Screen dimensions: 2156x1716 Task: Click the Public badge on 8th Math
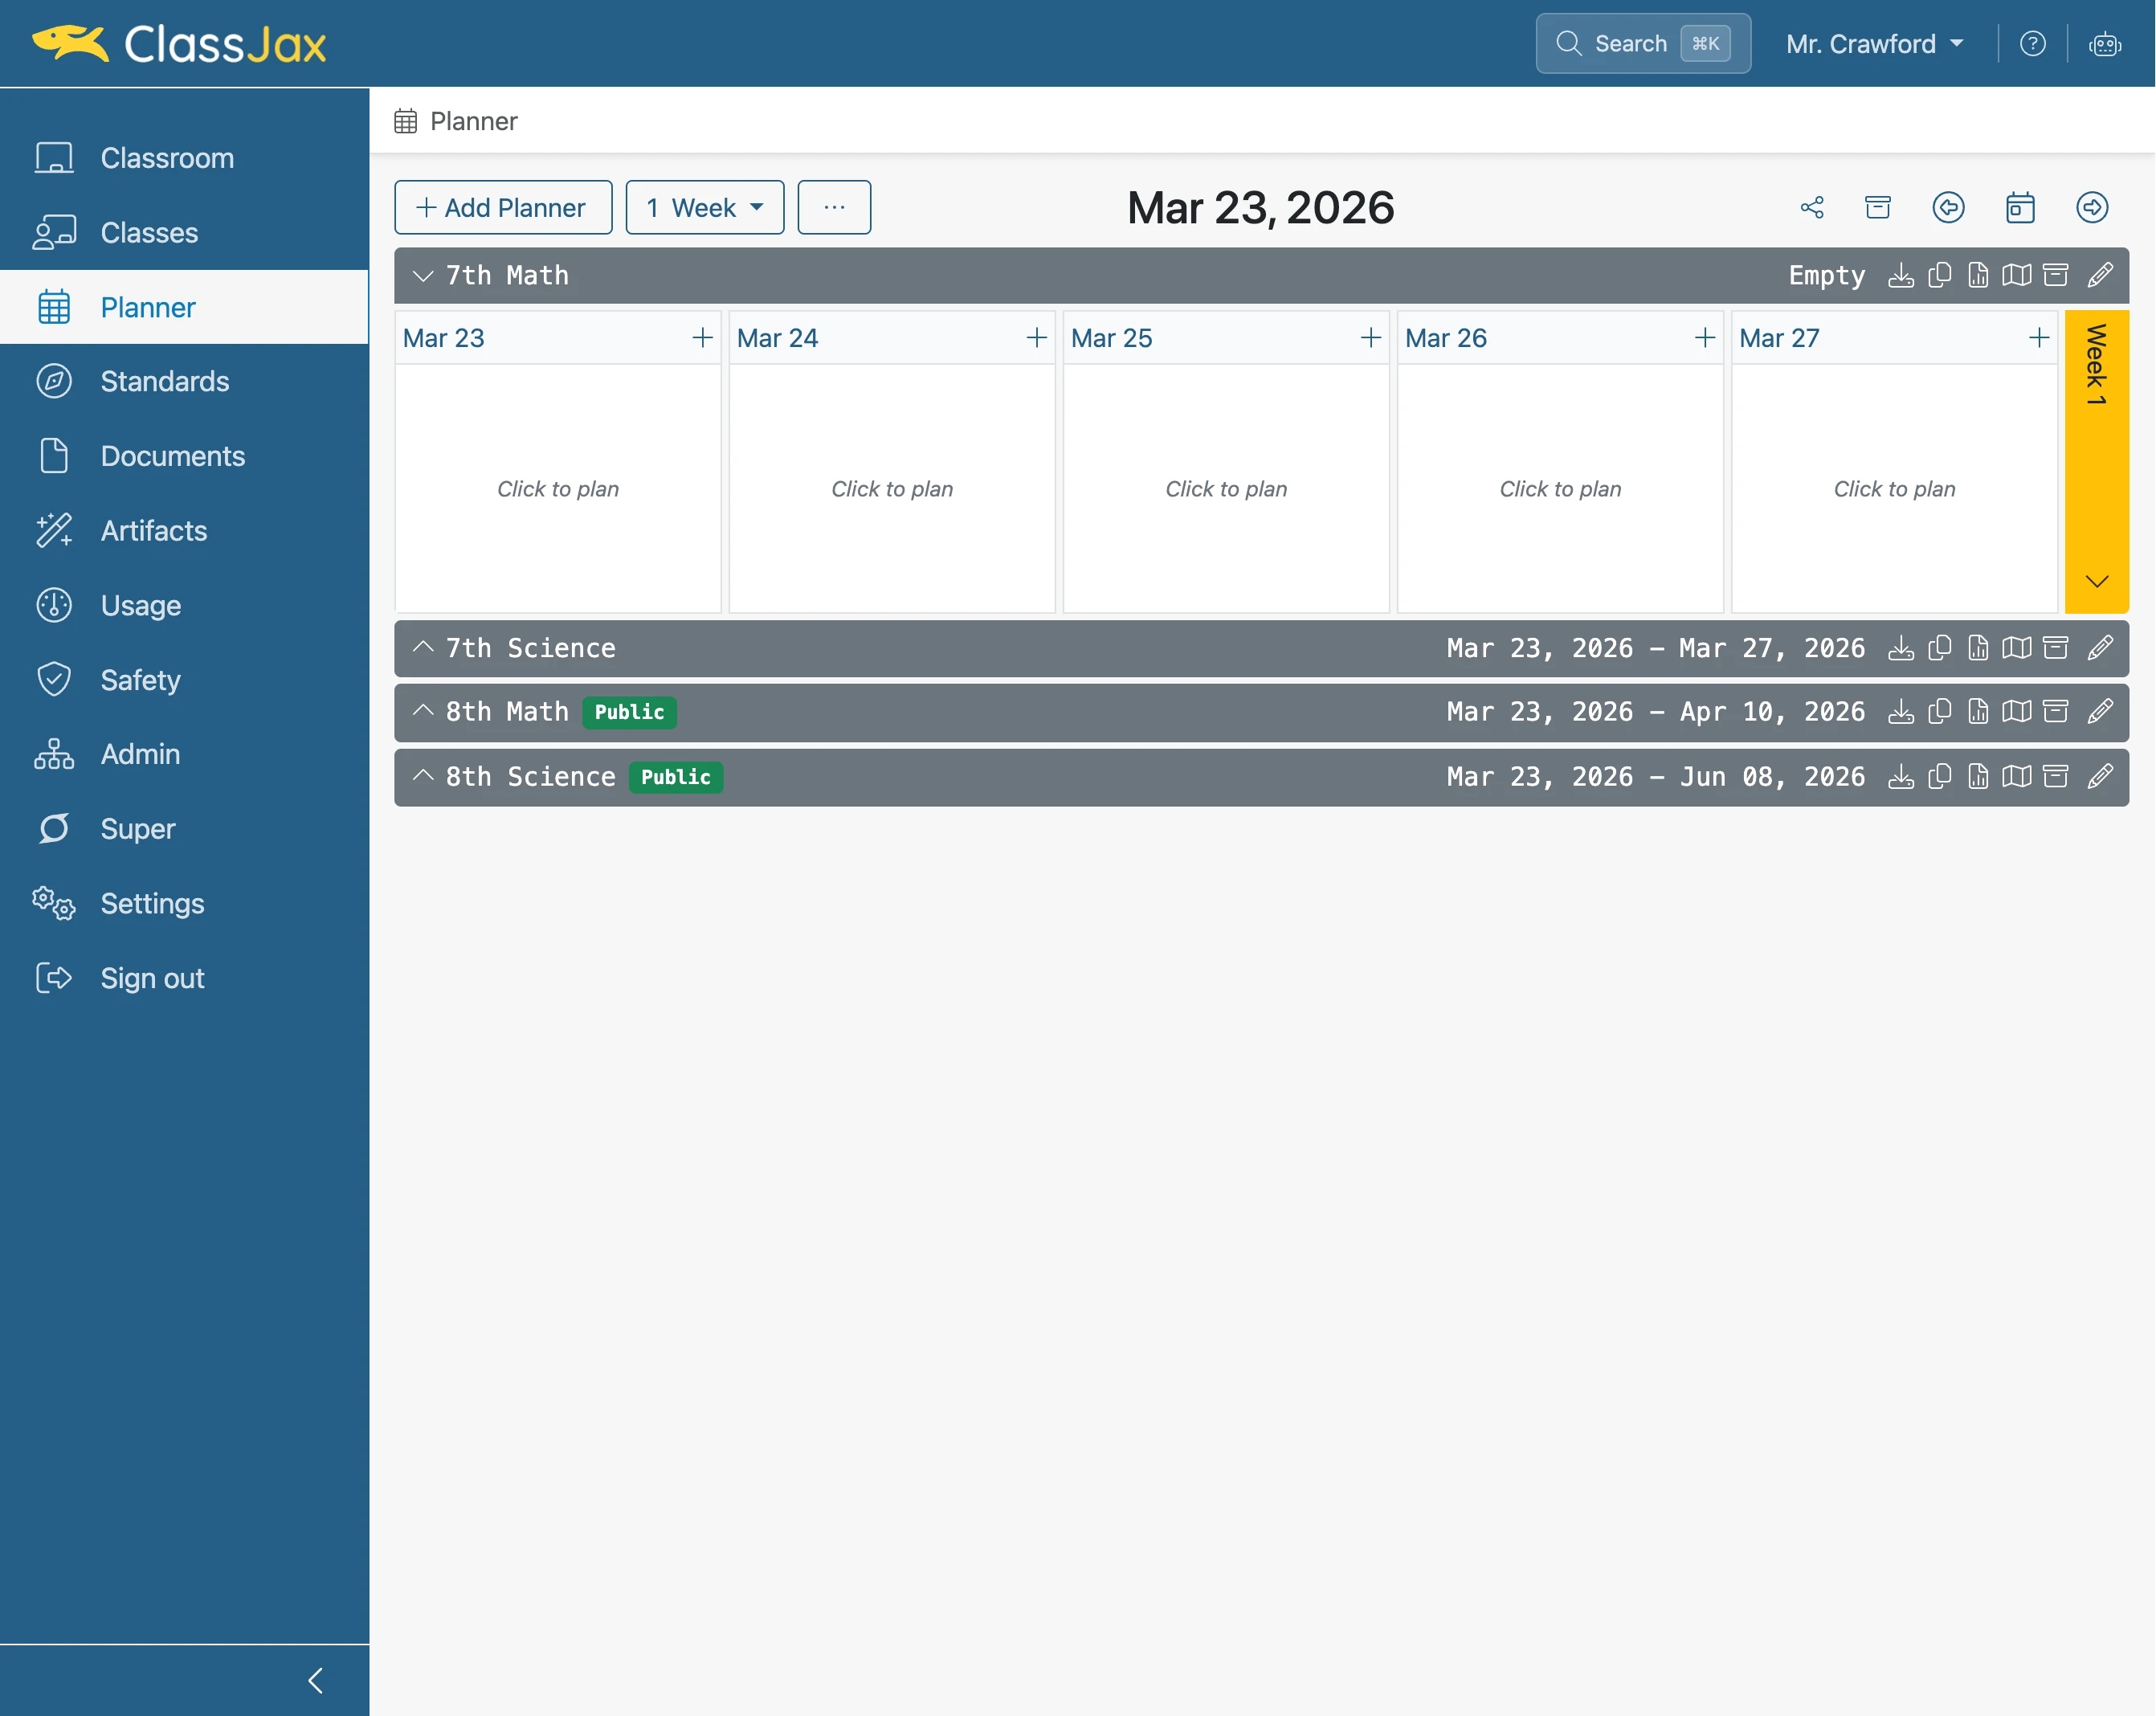pyautogui.click(x=629, y=711)
